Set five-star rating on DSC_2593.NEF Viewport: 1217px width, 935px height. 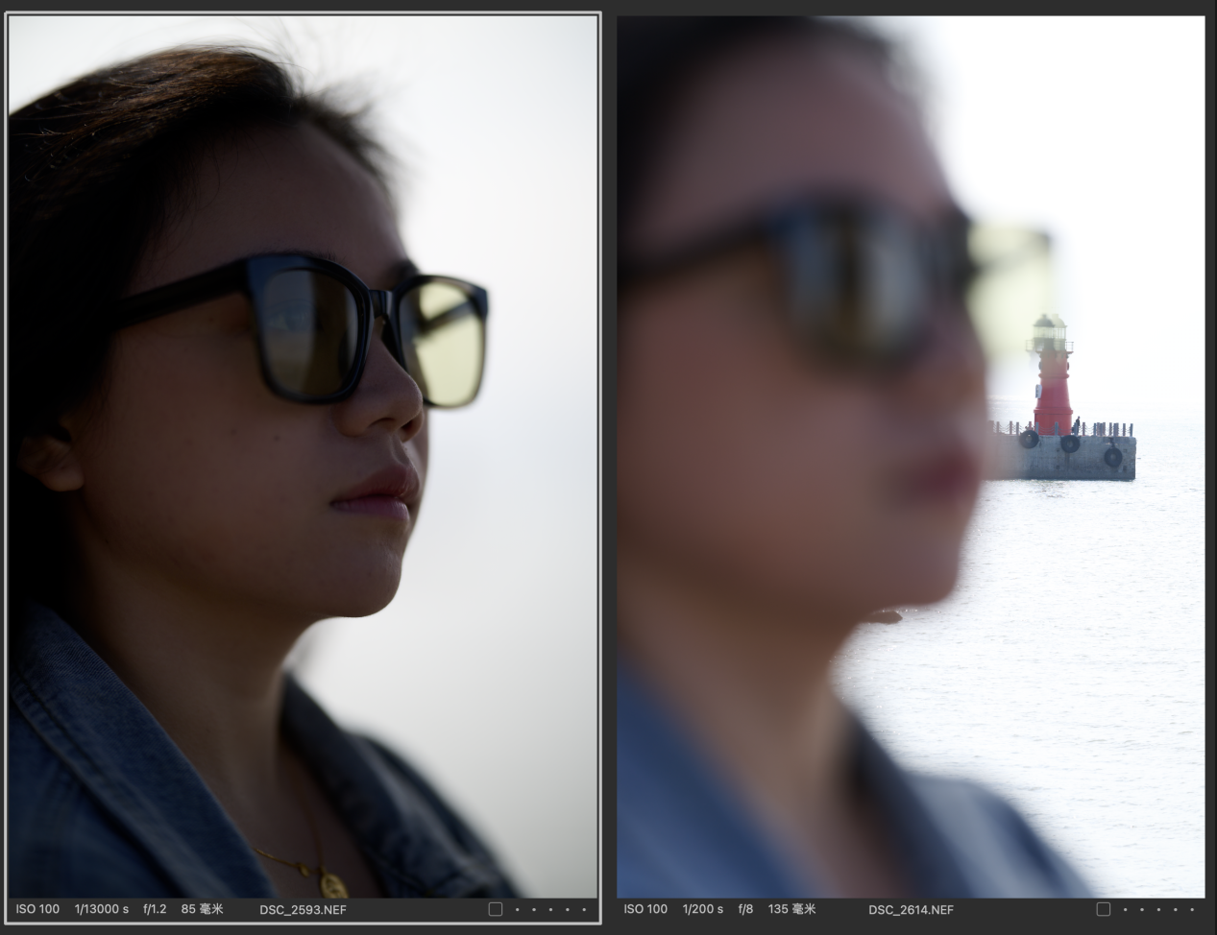click(583, 909)
